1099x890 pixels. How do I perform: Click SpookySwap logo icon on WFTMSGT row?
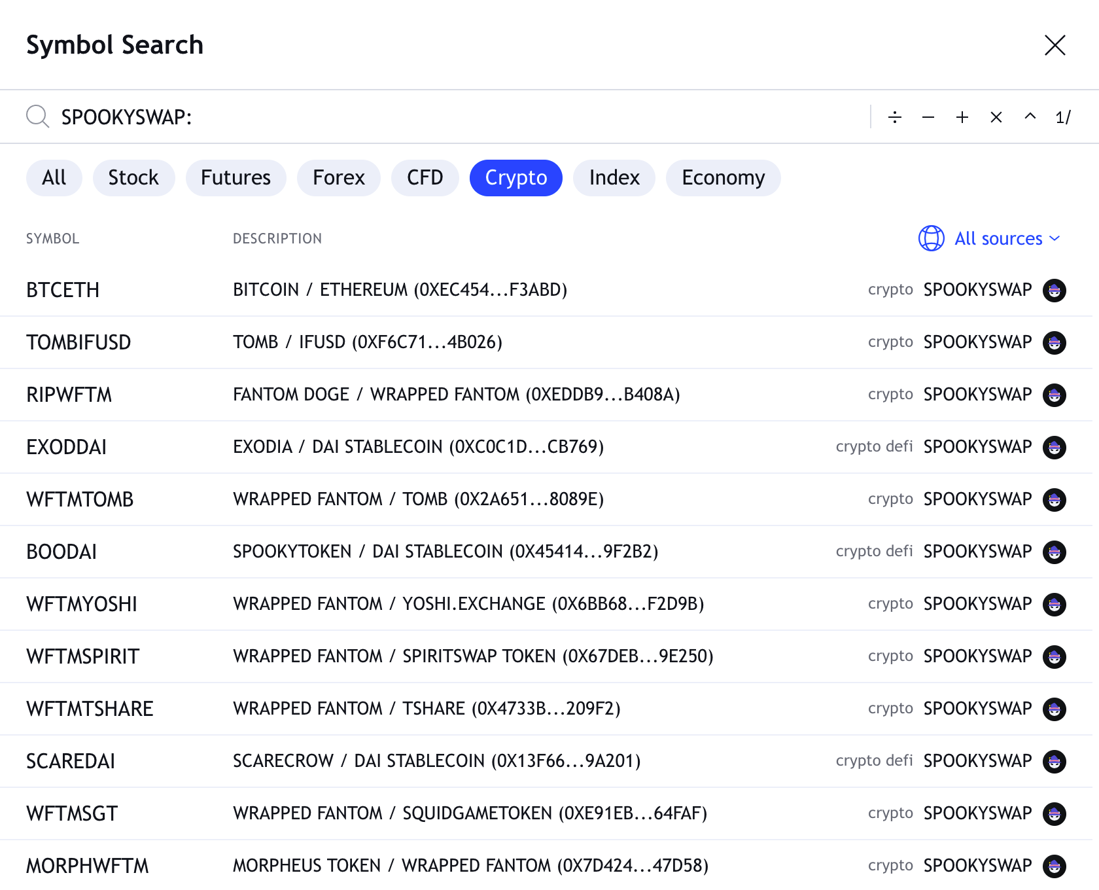pyautogui.click(x=1055, y=813)
